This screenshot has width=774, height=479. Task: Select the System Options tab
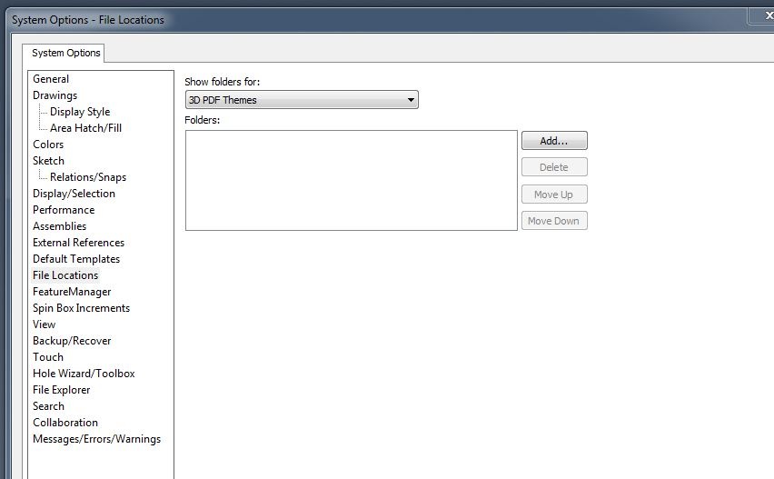click(x=65, y=53)
